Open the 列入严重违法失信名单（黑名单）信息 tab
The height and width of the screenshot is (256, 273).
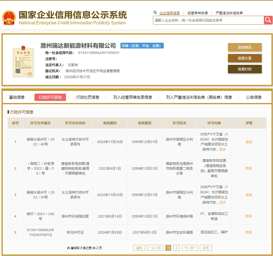(x=199, y=97)
